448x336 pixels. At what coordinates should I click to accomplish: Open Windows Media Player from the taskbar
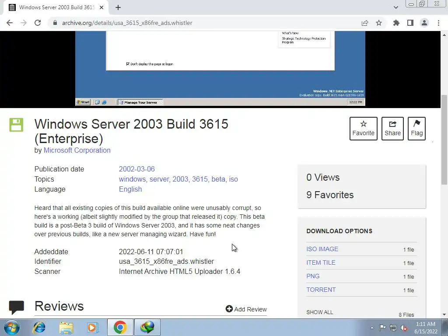pos(93,327)
